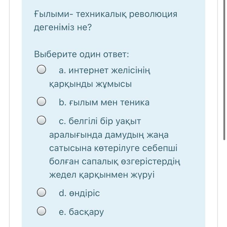Click the label 'ғылым мен теника'

click(109, 103)
